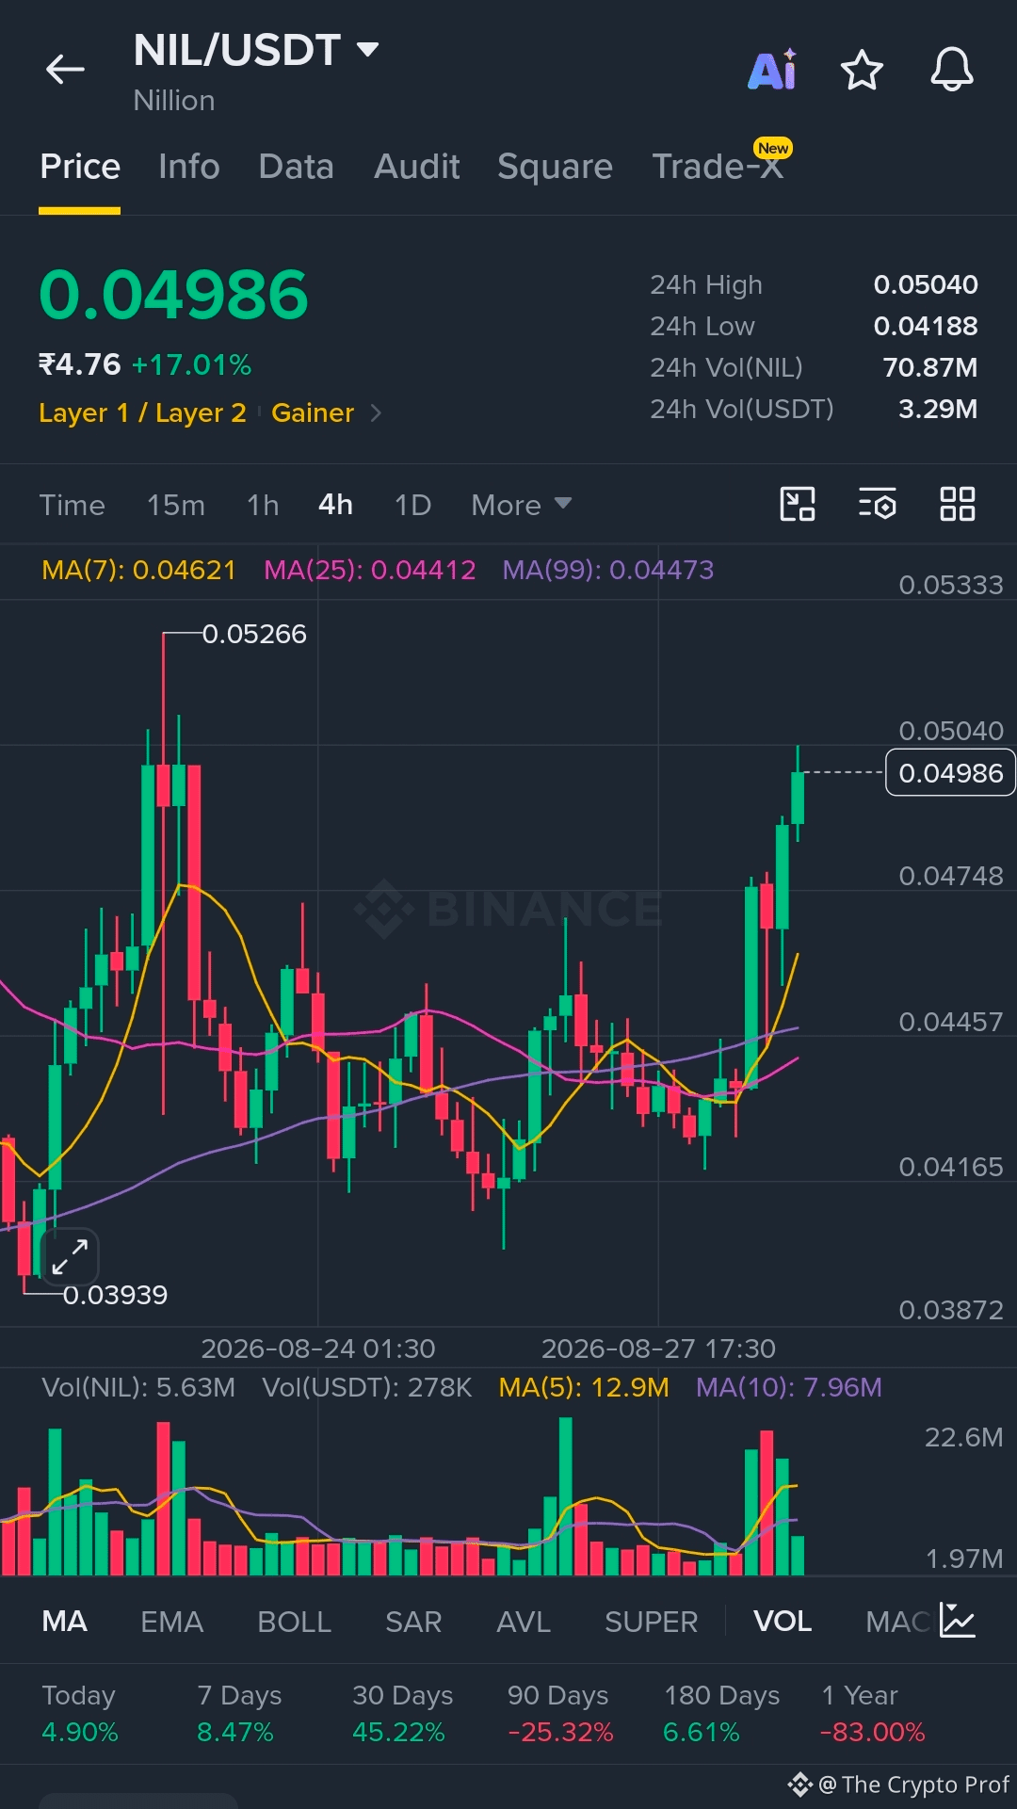The height and width of the screenshot is (1809, 1017).
Task: Tap the 30 Days 45.22% performance
Action: click(x=402, y=1713)
